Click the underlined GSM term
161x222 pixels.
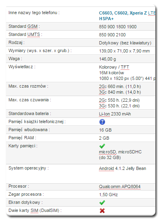pyautogui.click(x=32, y=27)
